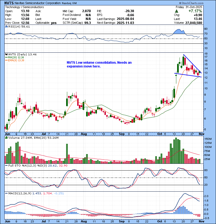216x224 pixels.
Task: Click the Nasdaq GM exchange label
Action: [x=69, y=3]
